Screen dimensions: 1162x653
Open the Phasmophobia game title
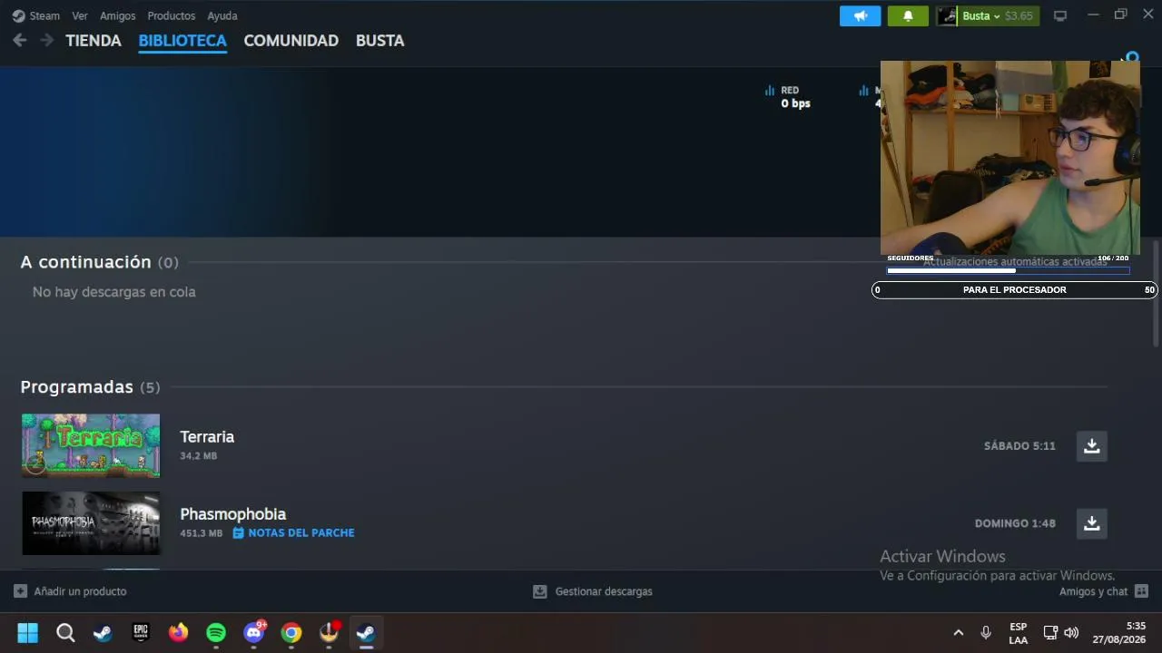coord(233,514)
